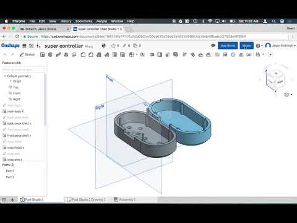Click the copies counter icon
The image size is (297, 223).
tap(137, 46)
